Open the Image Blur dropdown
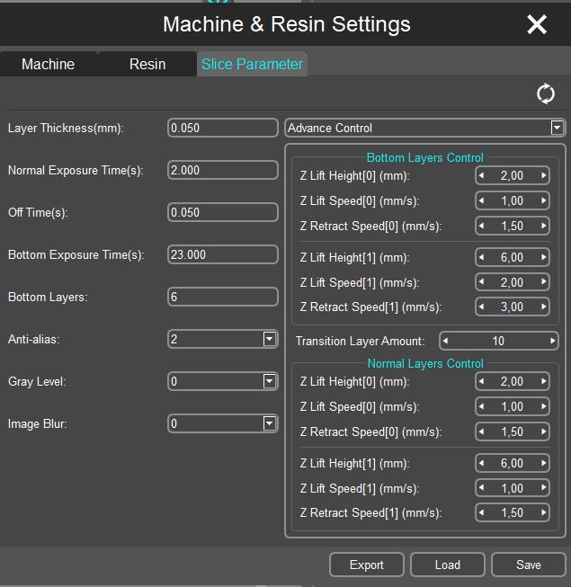Viewport: 571px width, 587px height. click(x=269, y=423)
